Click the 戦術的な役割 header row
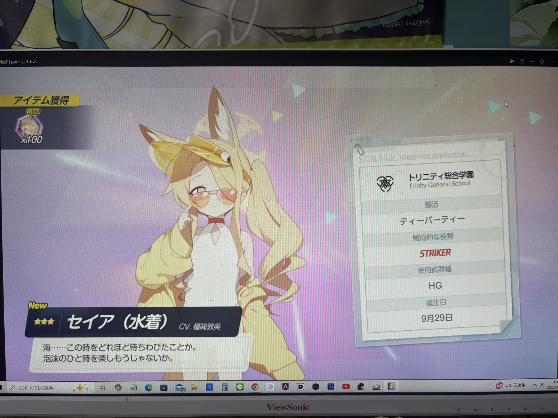Image resolution: width=558 pixels, height=418 pixels. 433,237
